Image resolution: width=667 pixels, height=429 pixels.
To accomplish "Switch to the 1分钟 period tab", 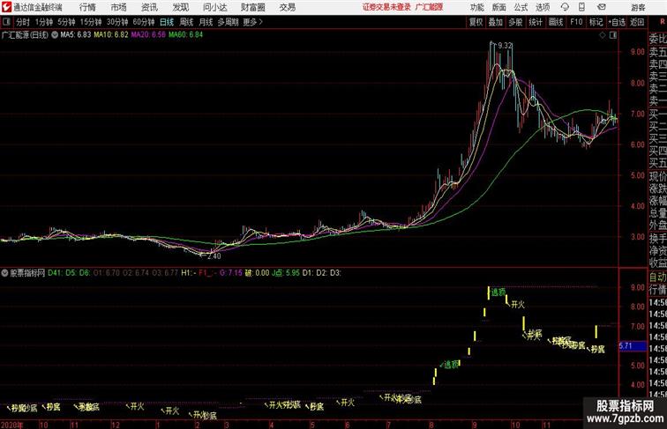I will coord(43,22).
